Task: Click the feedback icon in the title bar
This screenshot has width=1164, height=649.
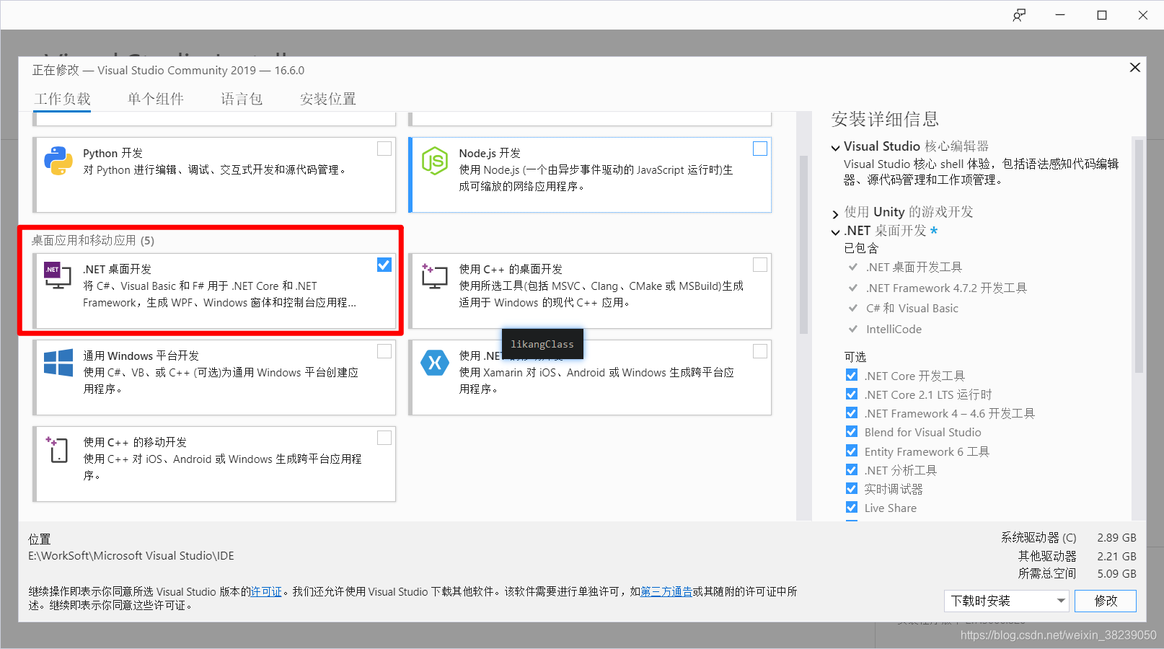Action: click(1019, 15)
